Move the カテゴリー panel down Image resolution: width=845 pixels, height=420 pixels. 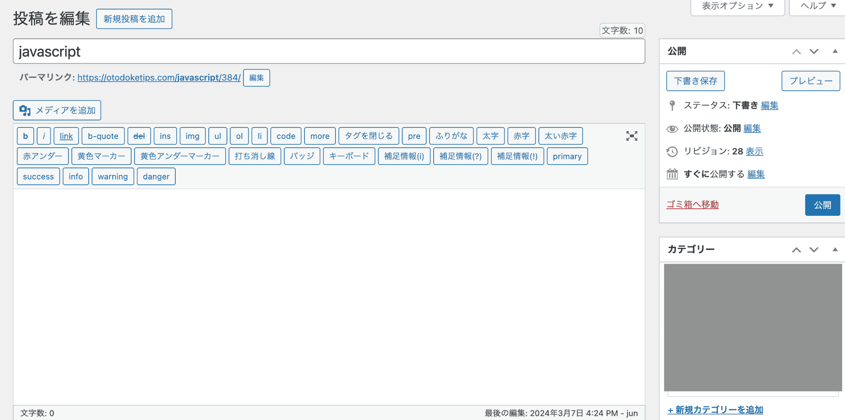pyautogui.click(x=814, y=250)
